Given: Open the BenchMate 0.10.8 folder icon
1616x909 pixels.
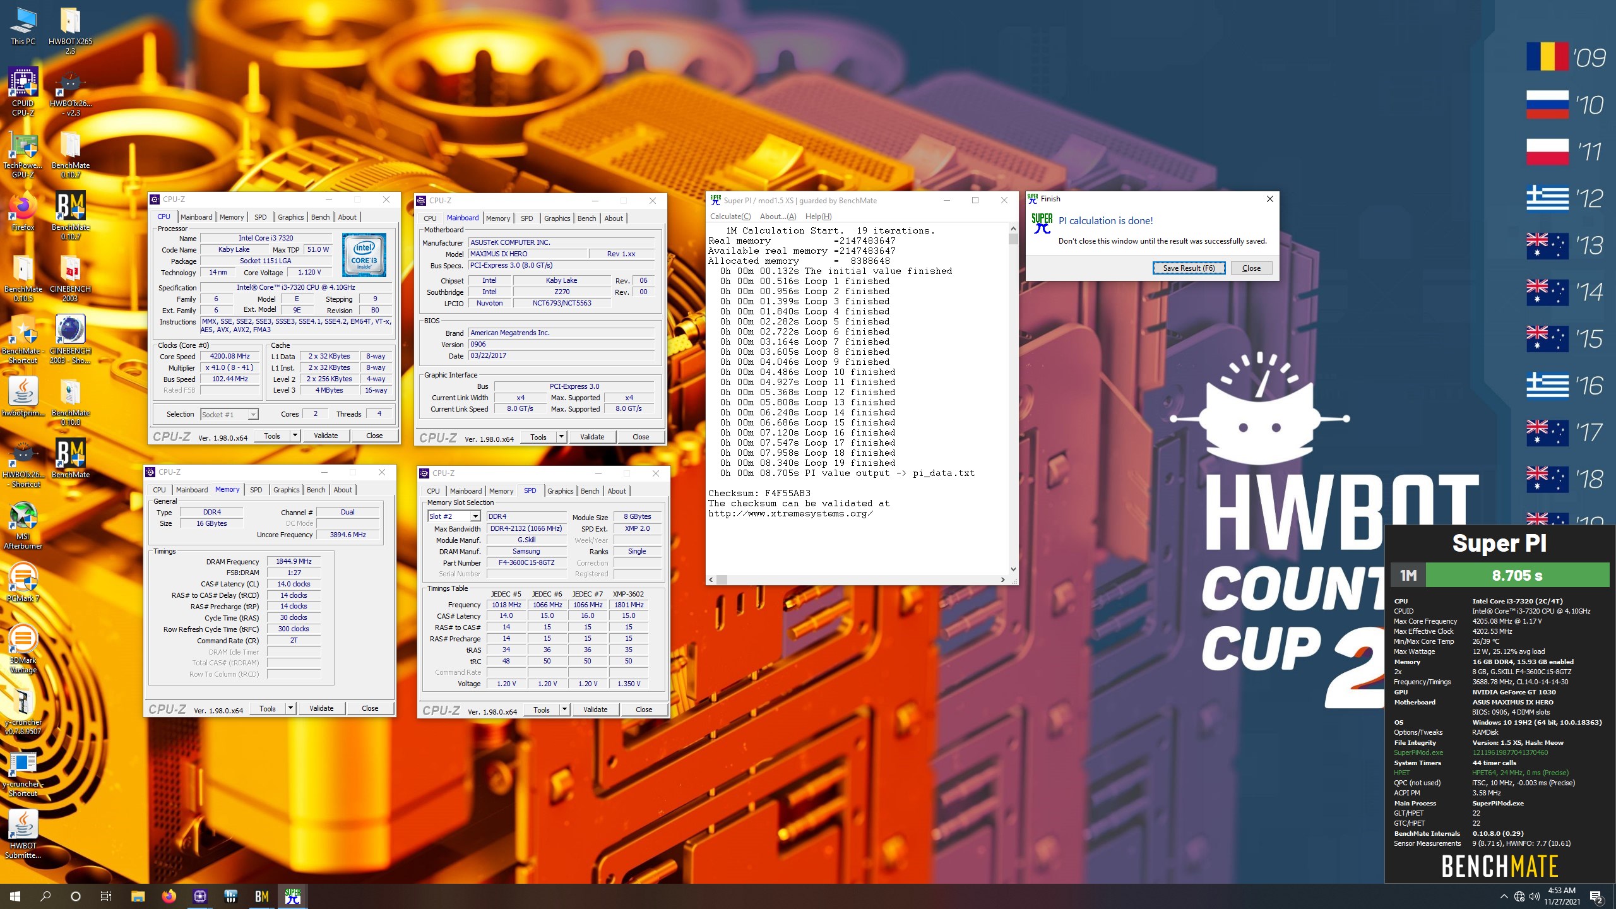Looking at the screenshot, I should coord(70,401).
